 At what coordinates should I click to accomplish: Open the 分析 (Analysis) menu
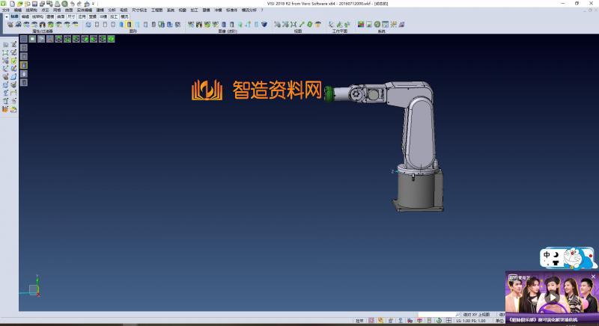(112, 10)
